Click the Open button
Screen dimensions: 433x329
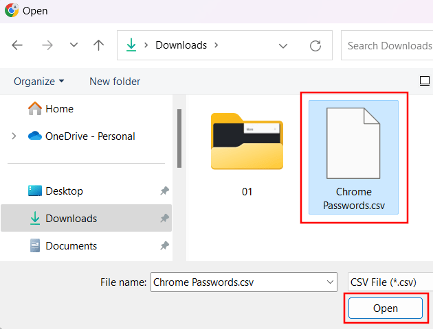[386, 308]
